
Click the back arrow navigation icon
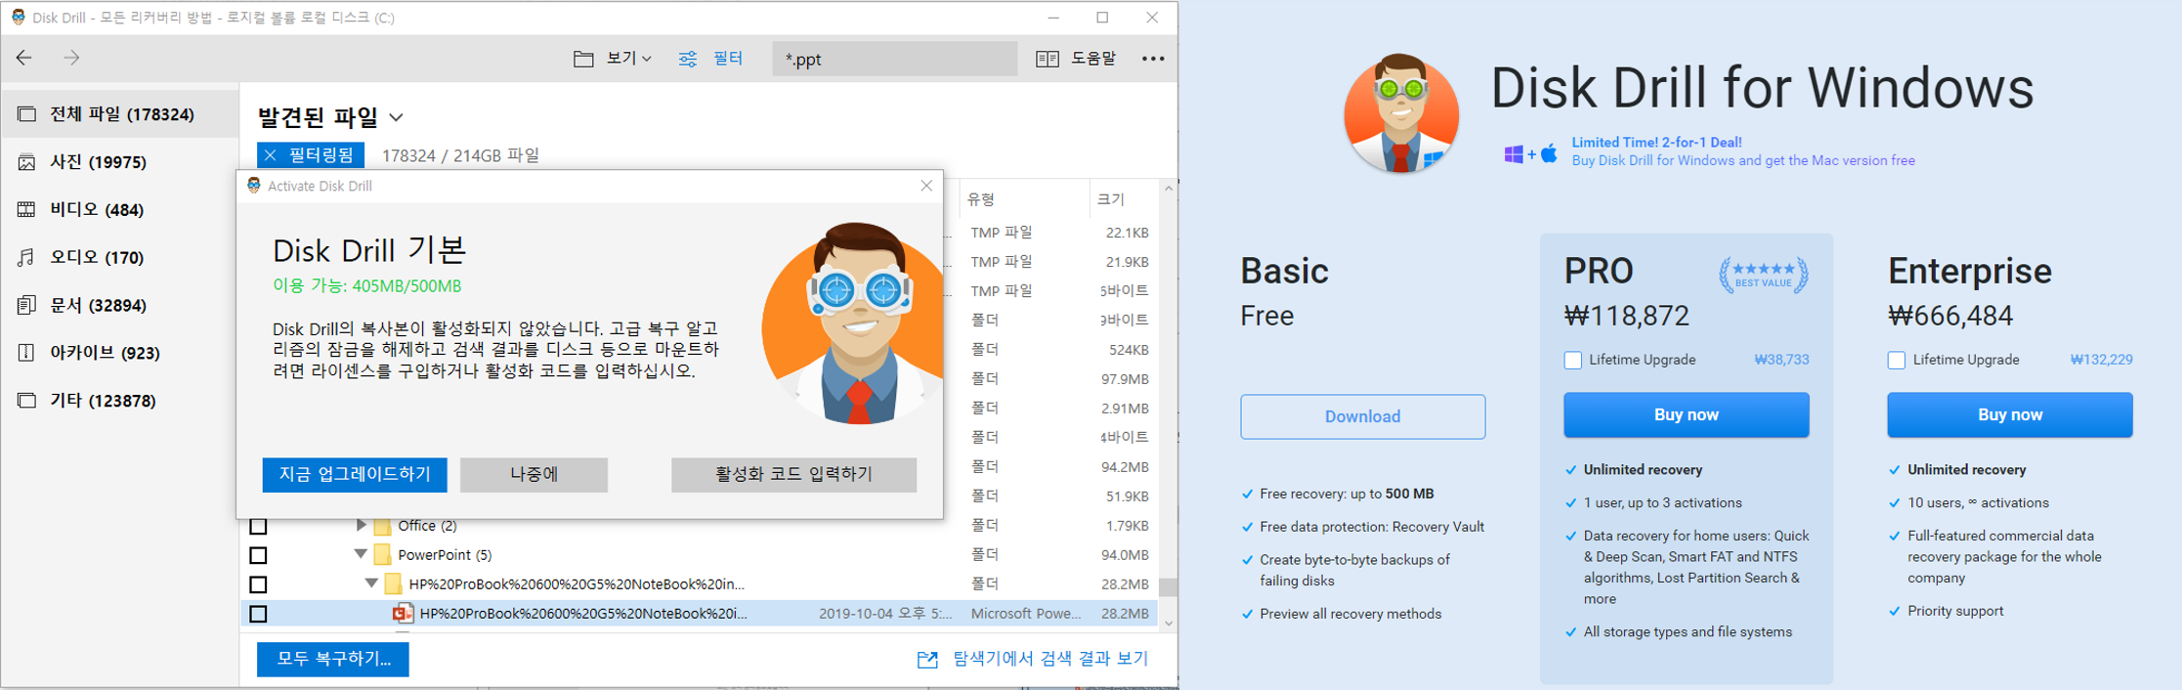(24, 58)
